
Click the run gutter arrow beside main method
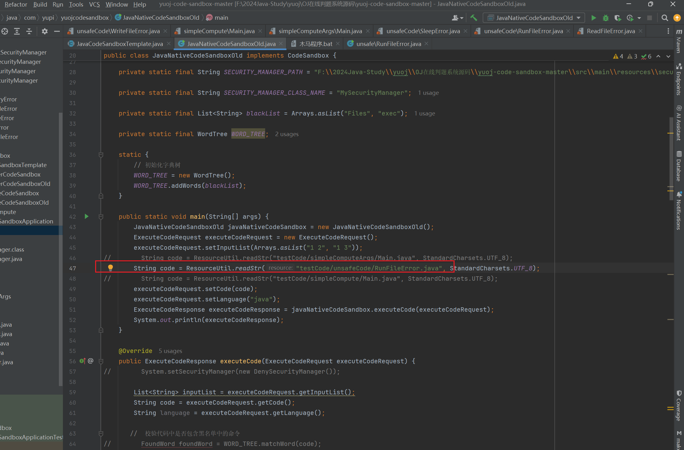pyautogui.click(x=87, y=216)
